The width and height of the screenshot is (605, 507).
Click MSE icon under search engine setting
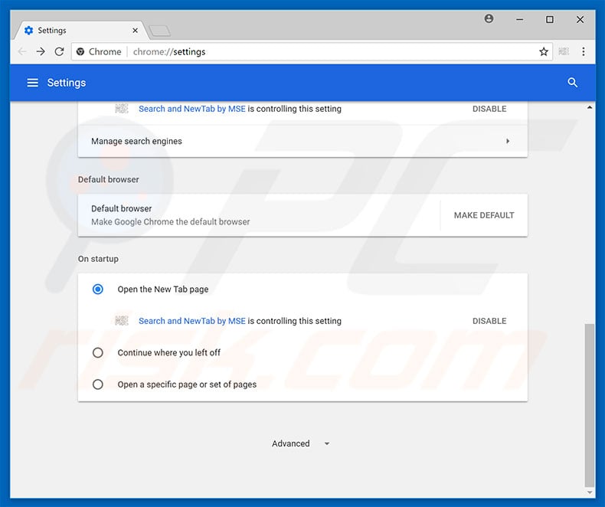(x=122, y=109)
